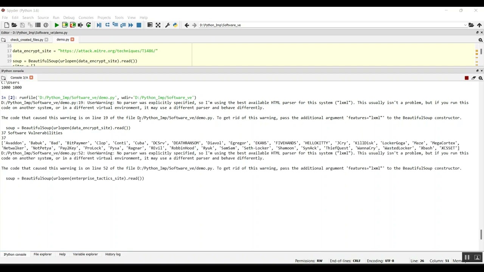The image size is (484, 272).
Task: Select IPython console bottom tab
Action: point(15,254)
